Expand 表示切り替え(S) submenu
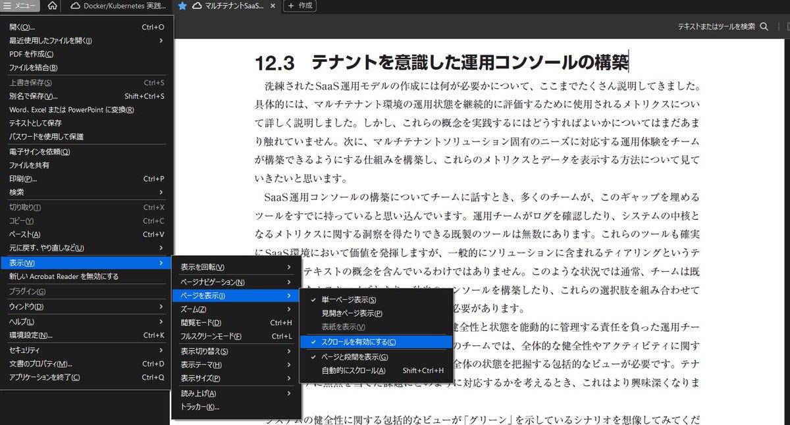 (x=236, y=351)
